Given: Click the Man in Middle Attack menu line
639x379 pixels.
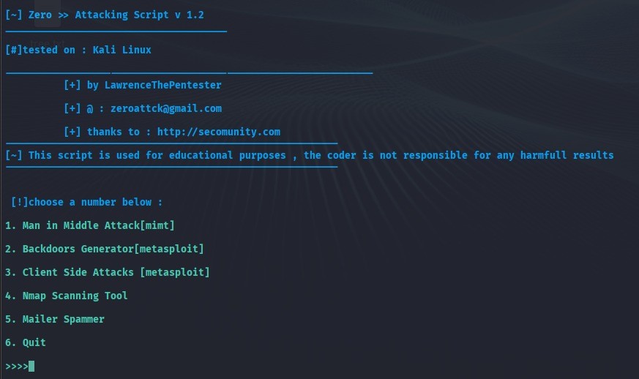Looking at the screenshot, I should click(x=89, y=225).
